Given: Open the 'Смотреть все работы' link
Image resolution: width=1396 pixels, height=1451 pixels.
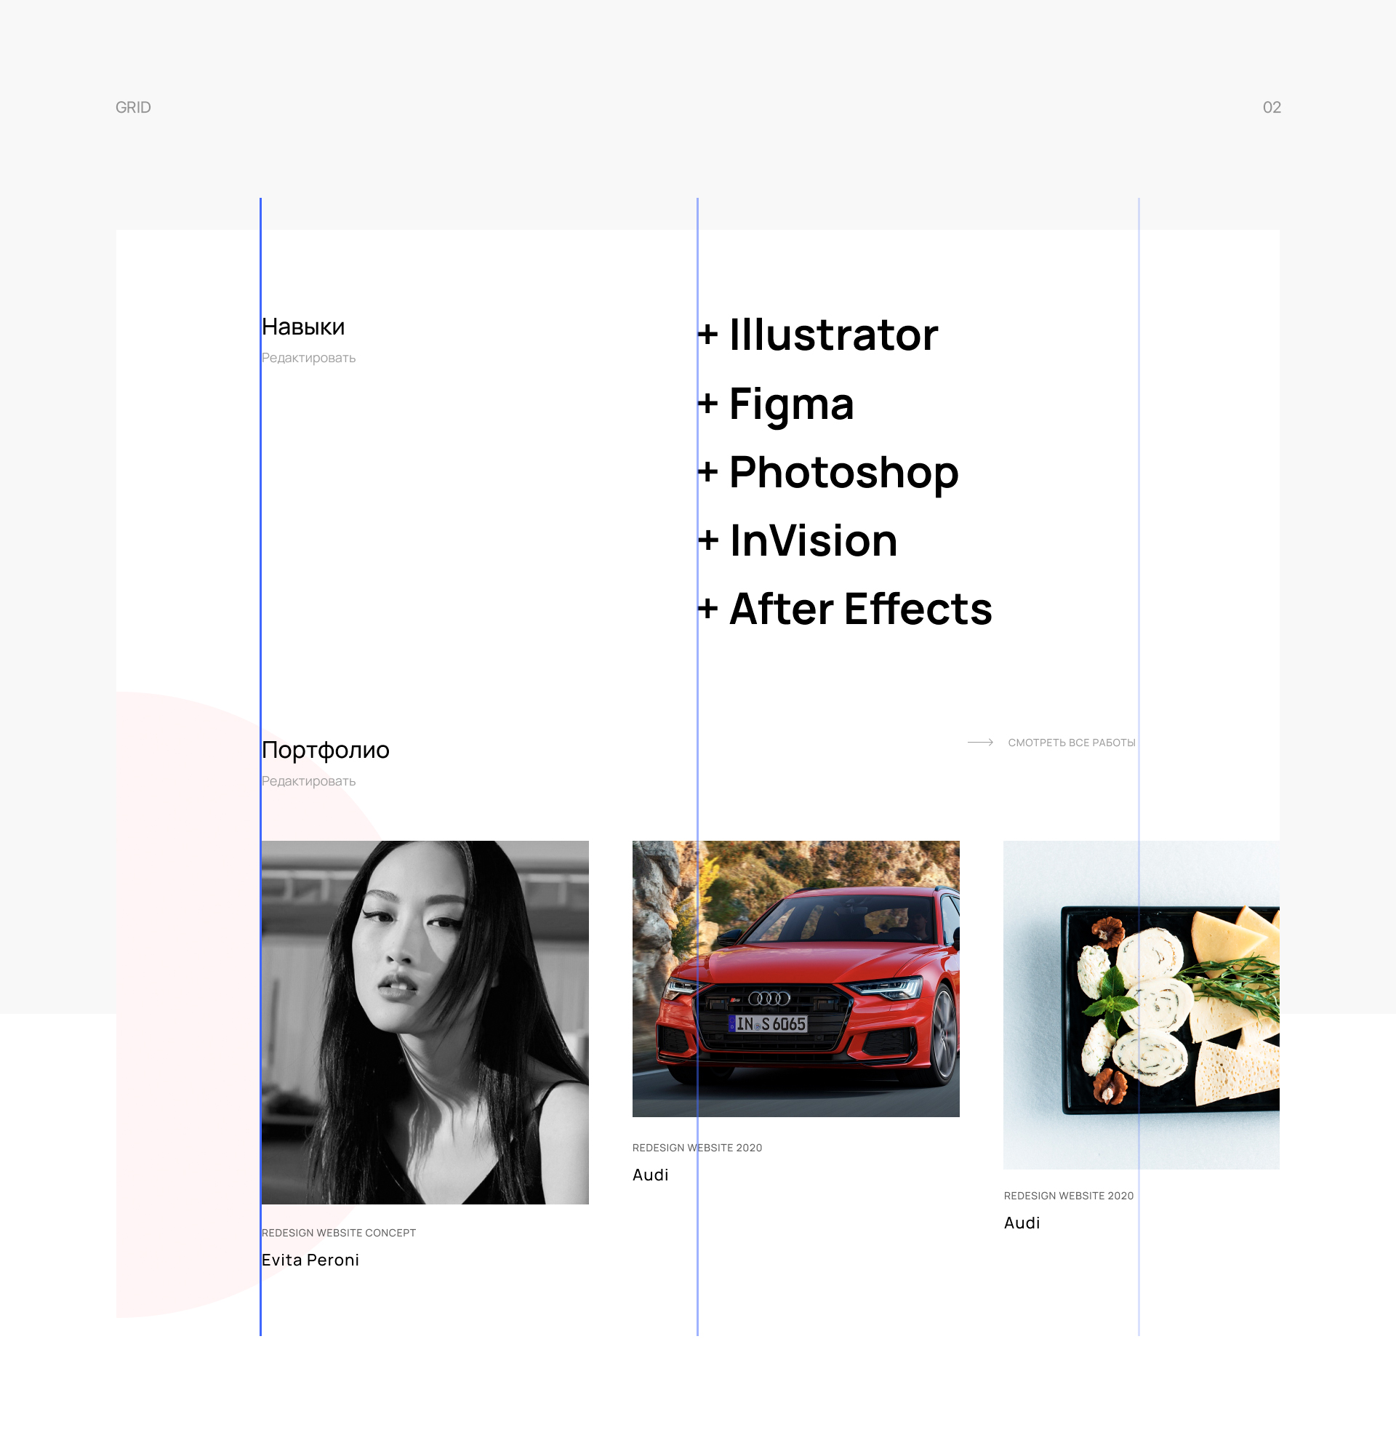Looking at the screenshot, I should click(x=1071, y=743).
